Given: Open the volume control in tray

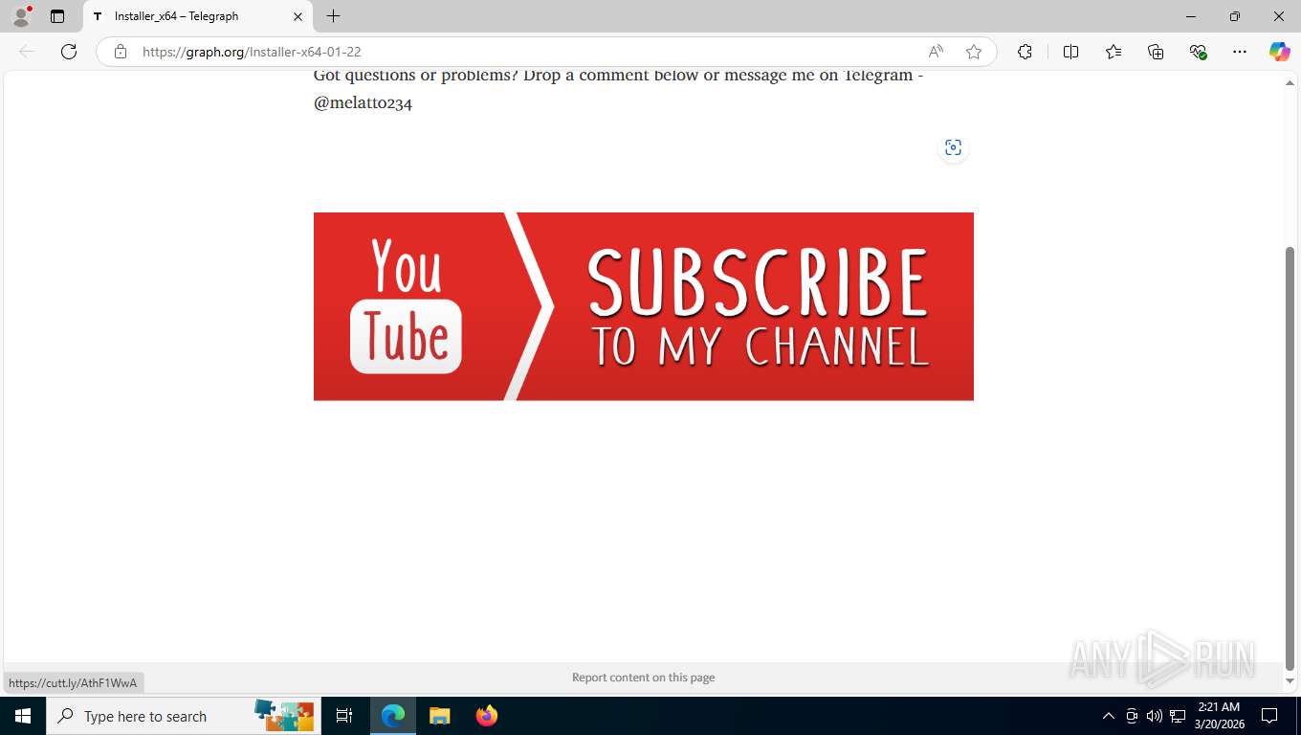Looking at the screenshot, I should (1154, 716).
